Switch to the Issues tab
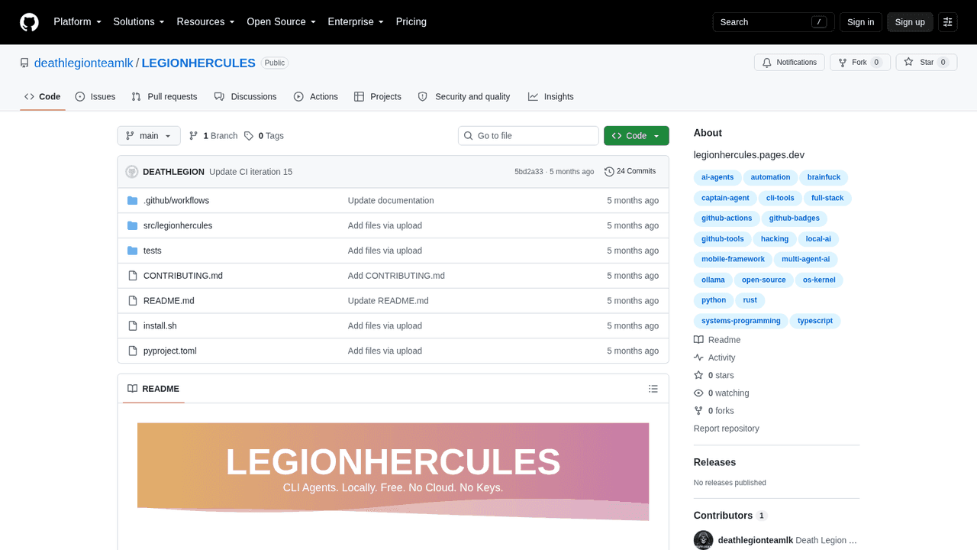Image resolution: width=977 pixels, height=550 pixels. pyautogui.click(x=95, y=97)
